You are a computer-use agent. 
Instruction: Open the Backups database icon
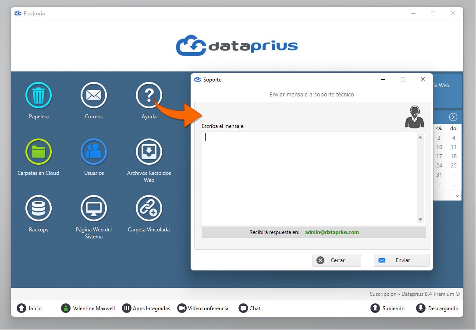point(39,208)
